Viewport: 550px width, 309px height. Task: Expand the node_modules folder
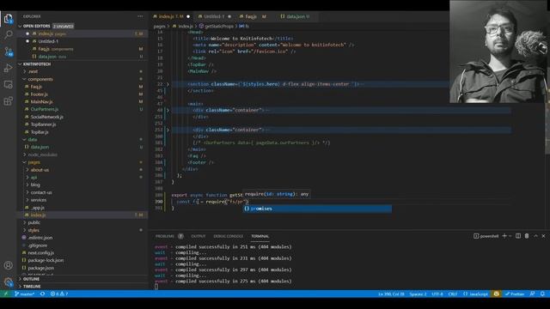point(25,154)
